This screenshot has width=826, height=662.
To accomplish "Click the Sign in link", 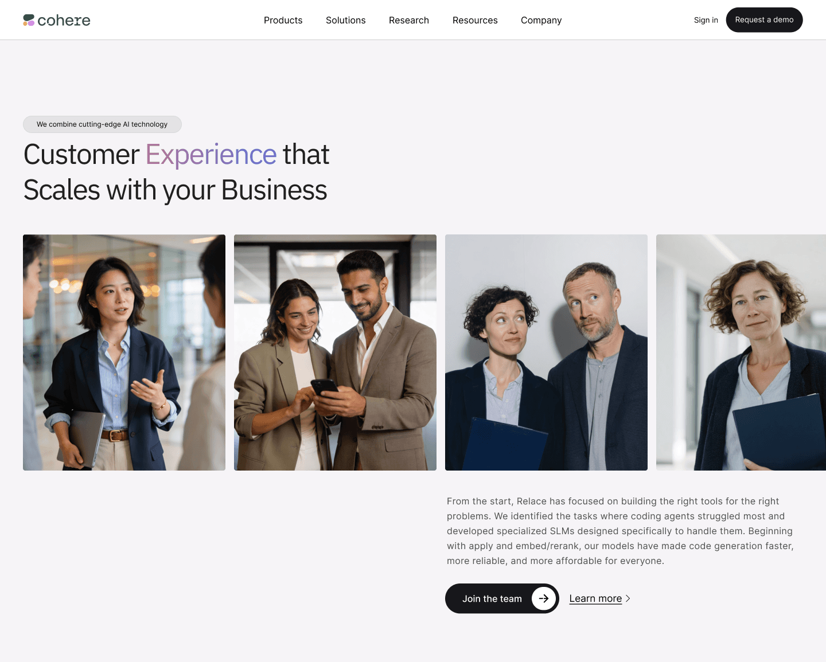I will coord(706,20).
